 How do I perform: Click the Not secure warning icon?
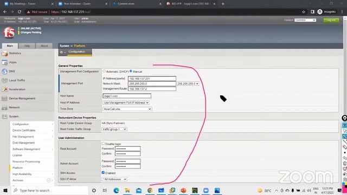(29, 12)
